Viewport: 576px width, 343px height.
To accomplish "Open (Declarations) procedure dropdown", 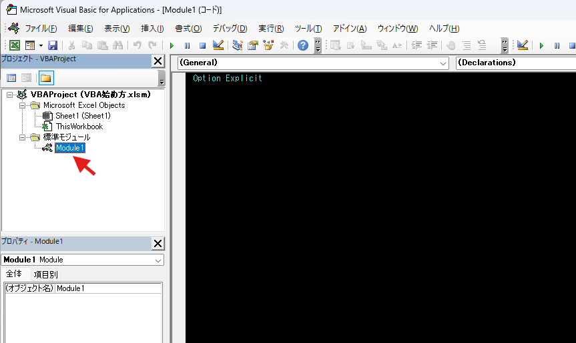I will click(516, 63).
